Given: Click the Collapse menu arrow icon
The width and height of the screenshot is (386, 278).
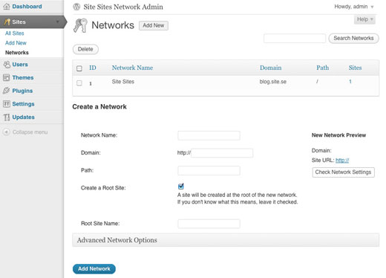Looking at the screenshot, I should click(x=6, y=132).
